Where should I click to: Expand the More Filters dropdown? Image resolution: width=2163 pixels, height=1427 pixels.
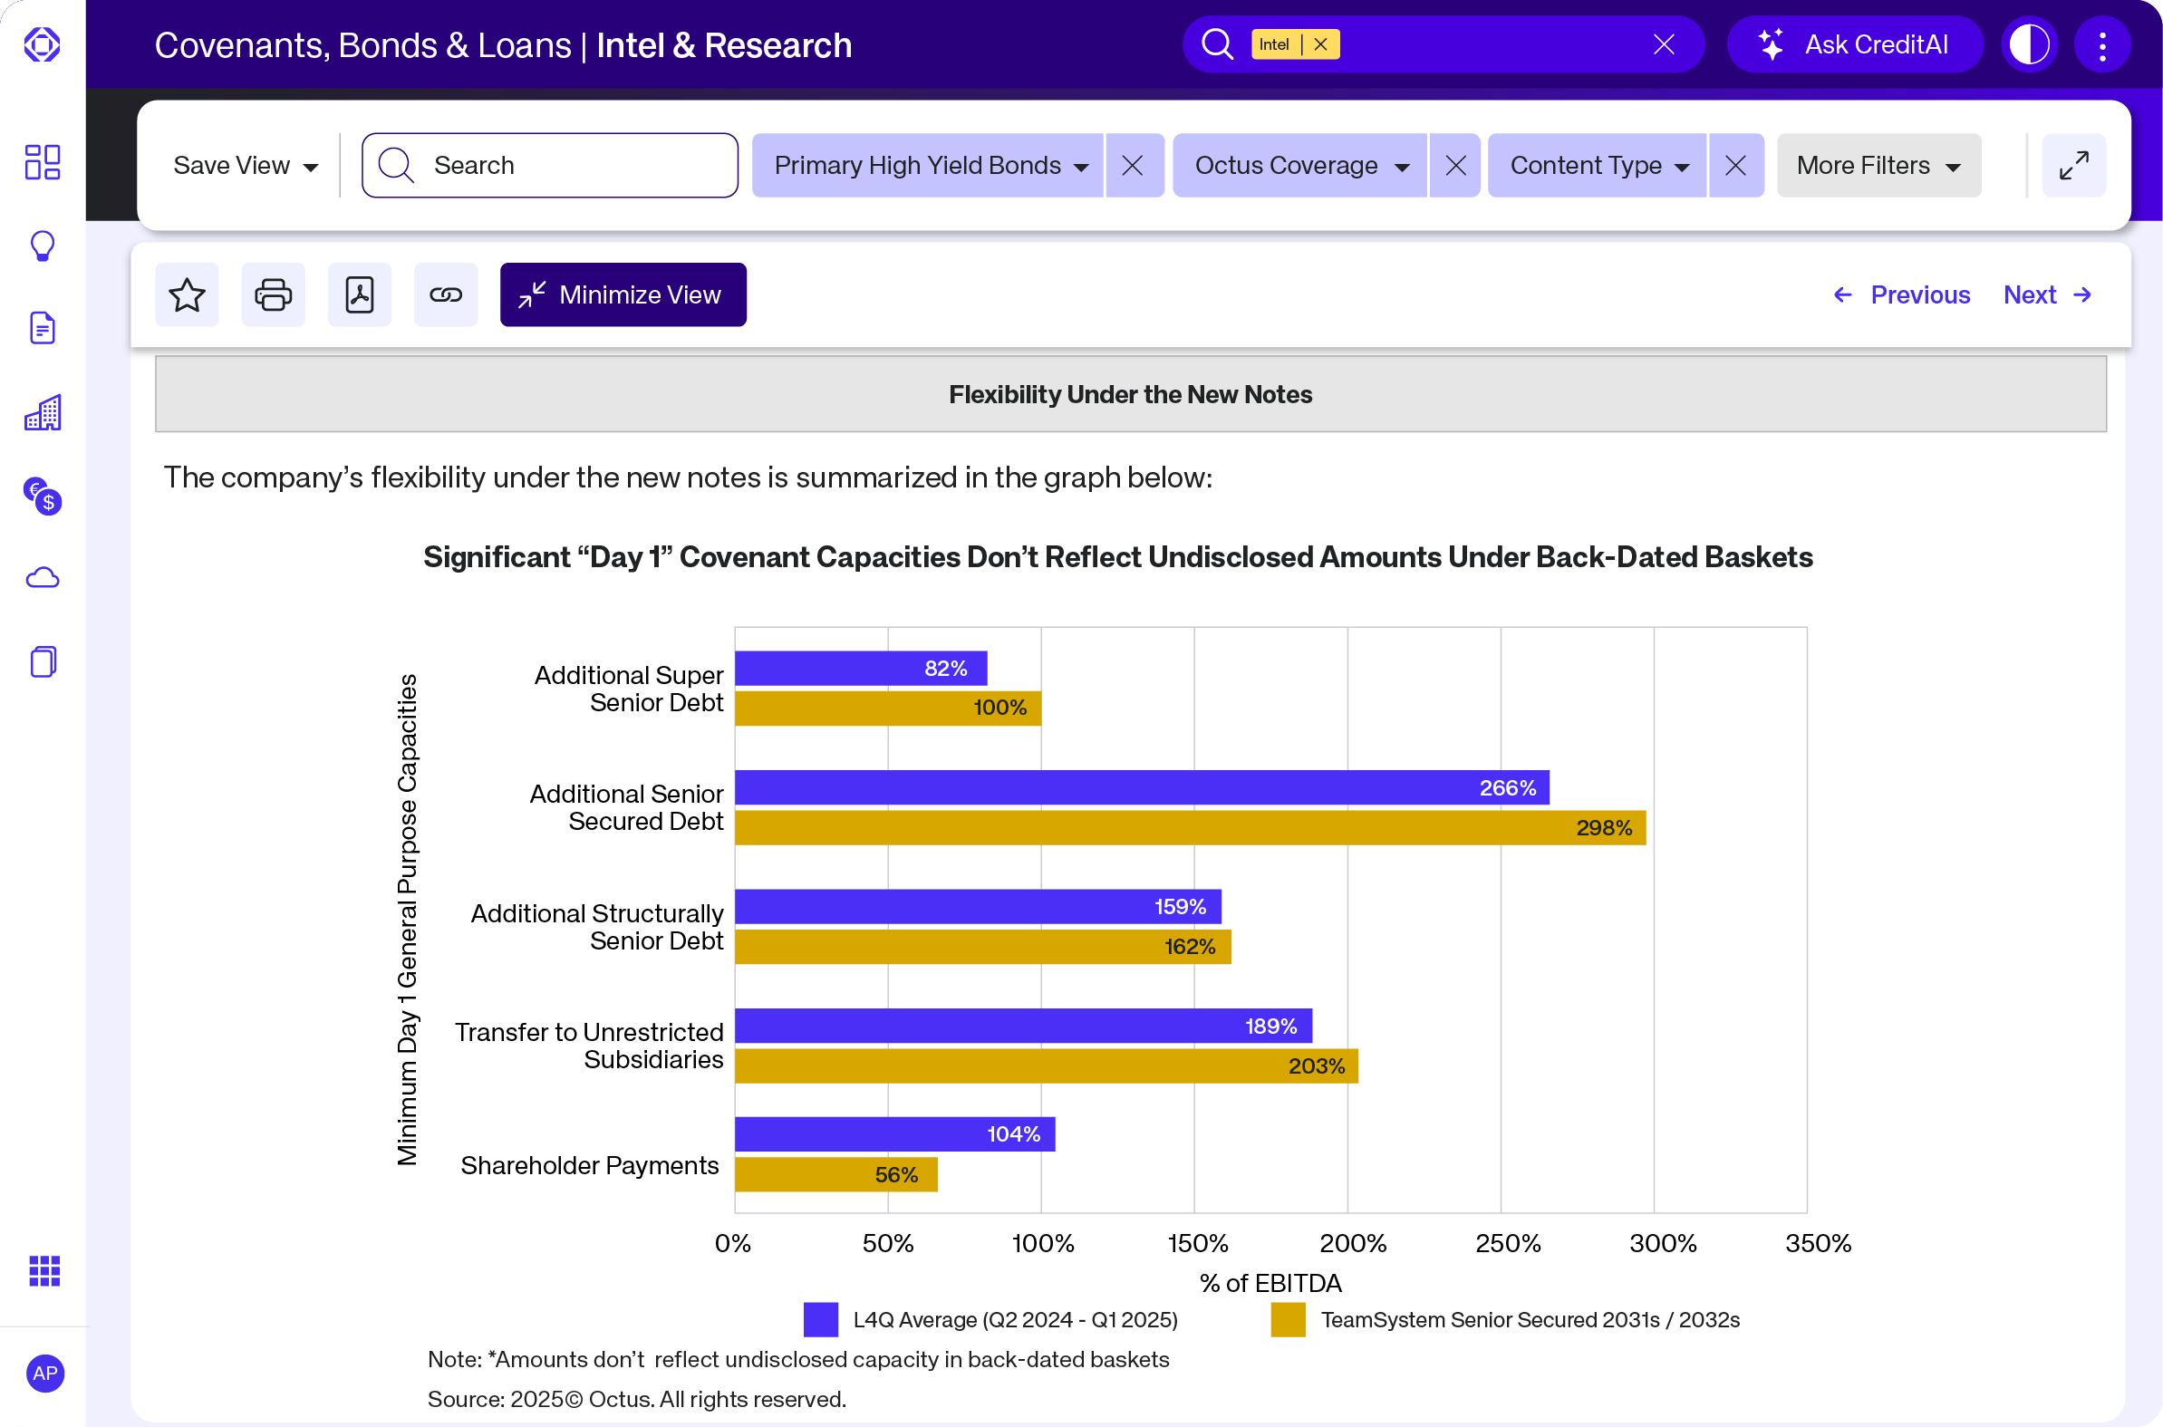[1878, 166]
